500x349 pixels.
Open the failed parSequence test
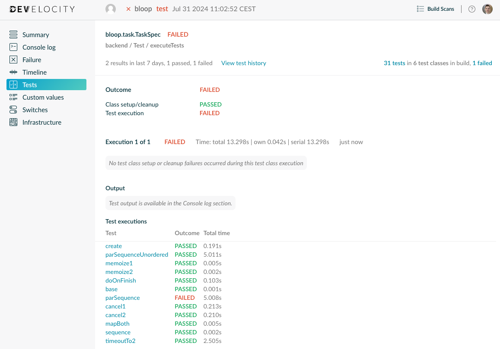click(122, 298)
